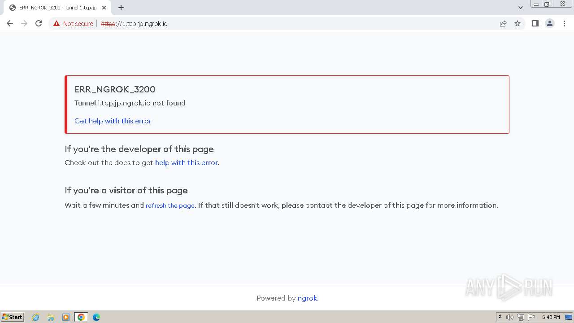Close the ERR_NGROK_3200 tab

pos(104,8)
